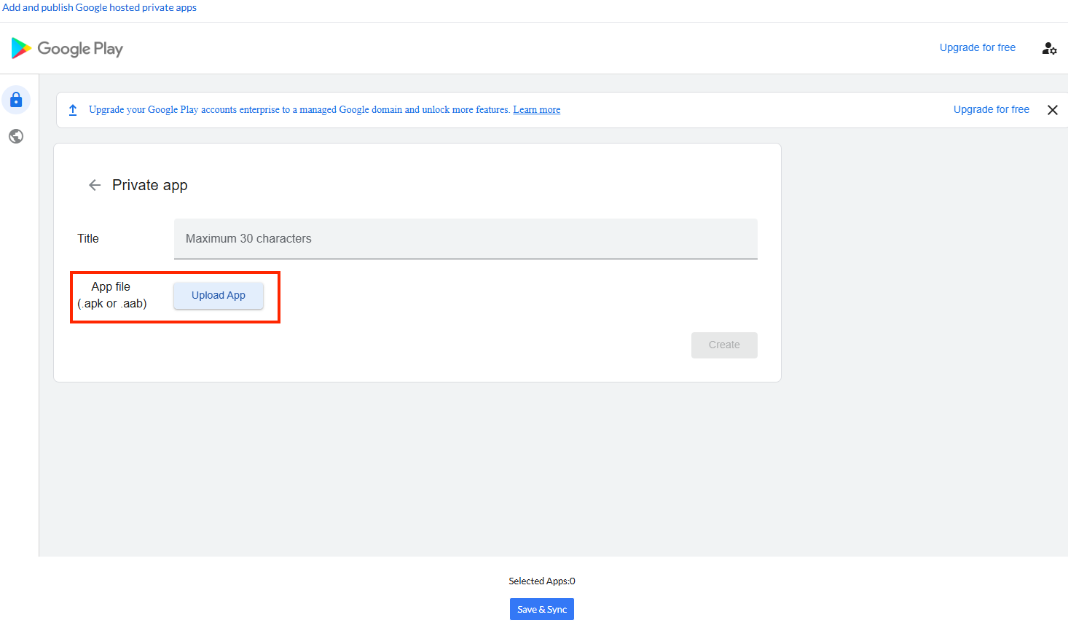Viewport: 1068px width, 628px height.
Task: Click the Google Play triangle logo
Action: 20,48
